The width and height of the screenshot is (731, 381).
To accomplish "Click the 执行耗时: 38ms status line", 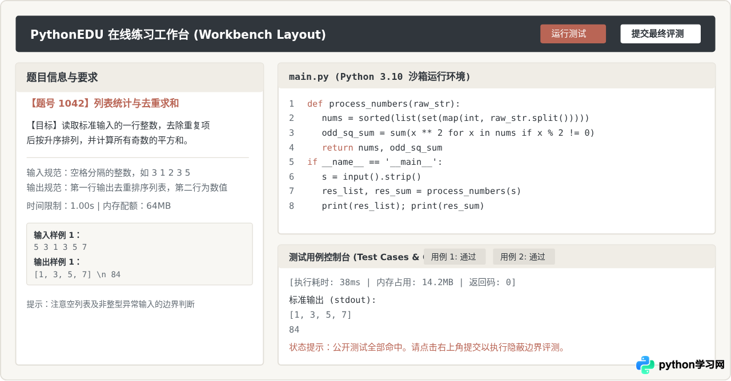I will tap(403, 282).
